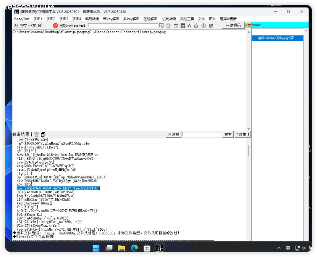Clear decryption results with the trash icon
The height and width of the screenshot is (257, 317).
[x=37, y=134]
